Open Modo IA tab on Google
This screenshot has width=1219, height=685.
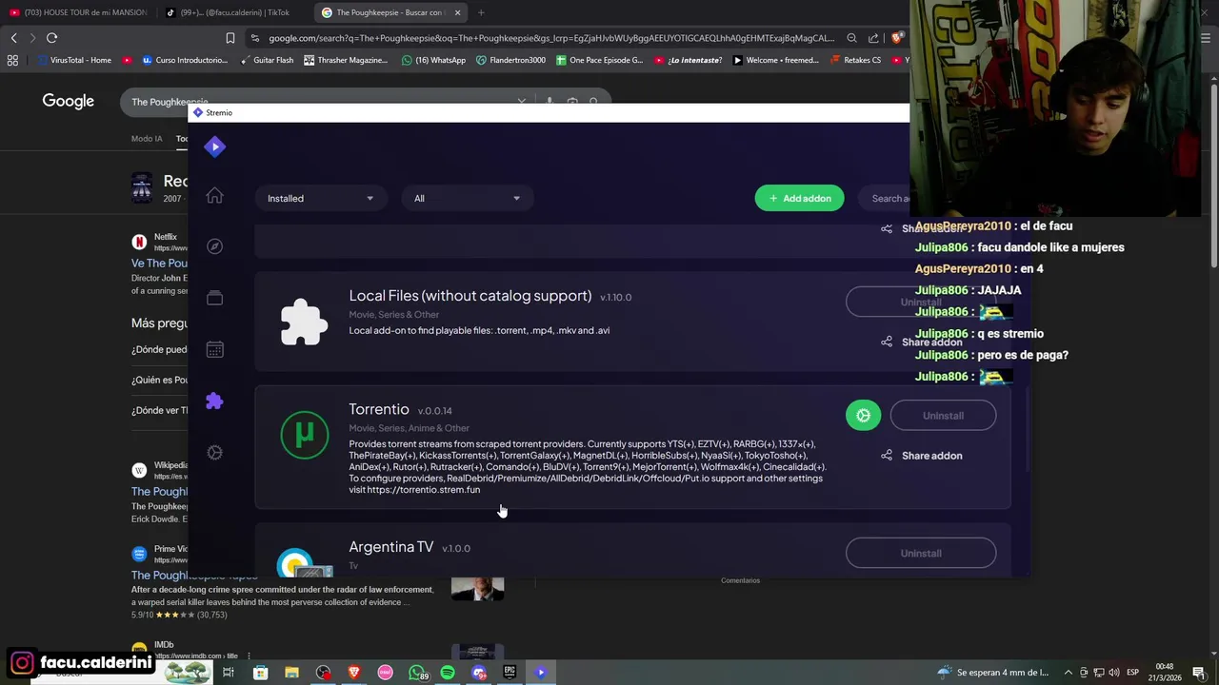tap(147, 139)
